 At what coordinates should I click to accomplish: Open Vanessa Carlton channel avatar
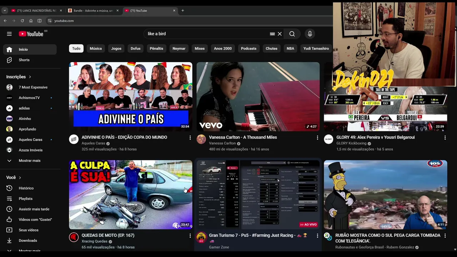coord(201,139)
